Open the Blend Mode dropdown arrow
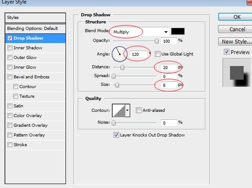252x188 pixels. [x=166, y=32]
